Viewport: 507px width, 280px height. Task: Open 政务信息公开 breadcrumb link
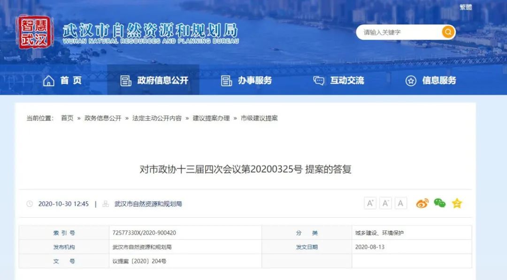103,118
